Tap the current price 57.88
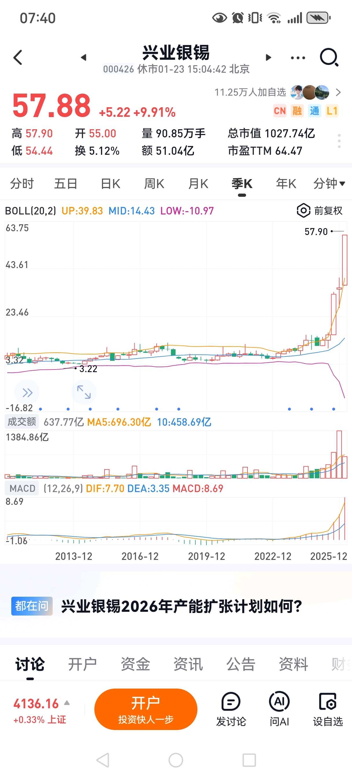The width and height of the screenshot is (352, 779). pyautogui.click(x=51, y=105)
